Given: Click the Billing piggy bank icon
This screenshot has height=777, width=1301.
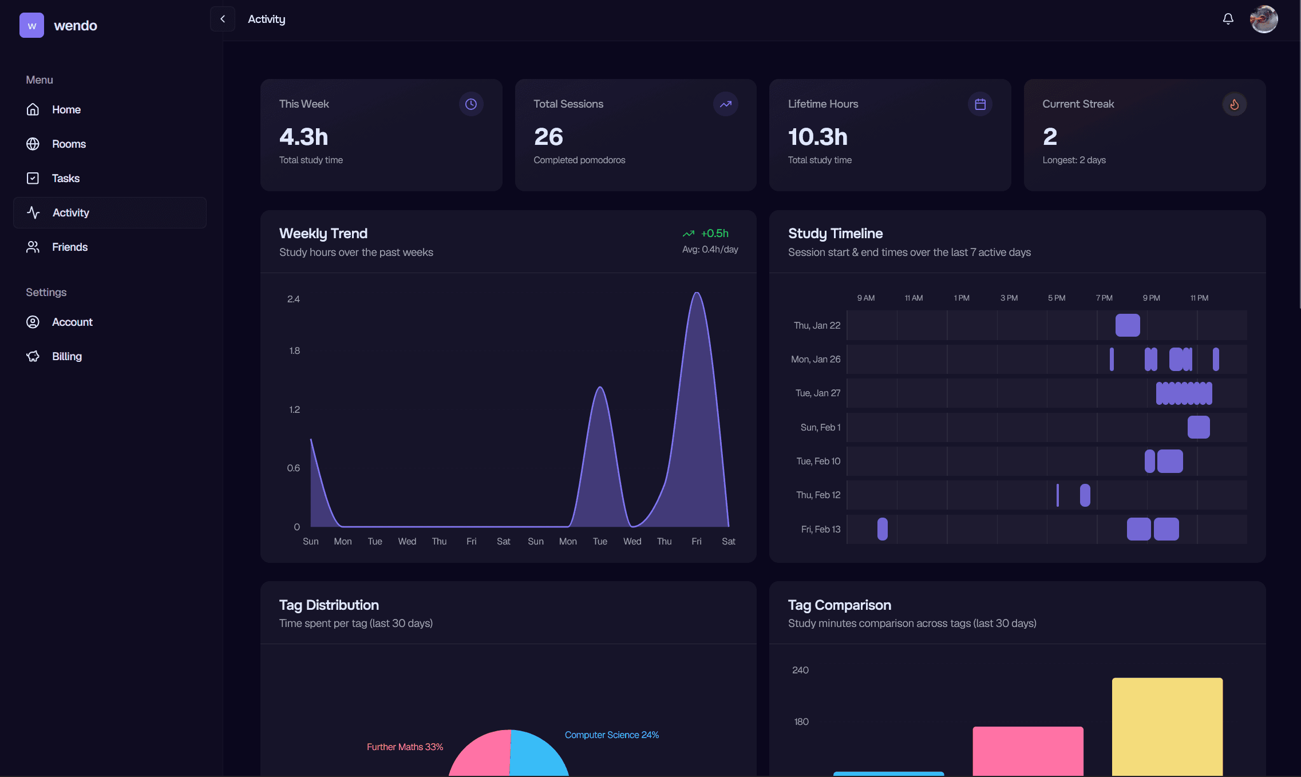Looking at the screenshot, I should coord(33,356).
